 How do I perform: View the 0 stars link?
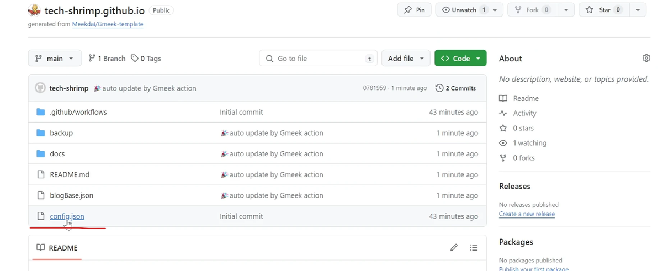[x=523, y=128]
